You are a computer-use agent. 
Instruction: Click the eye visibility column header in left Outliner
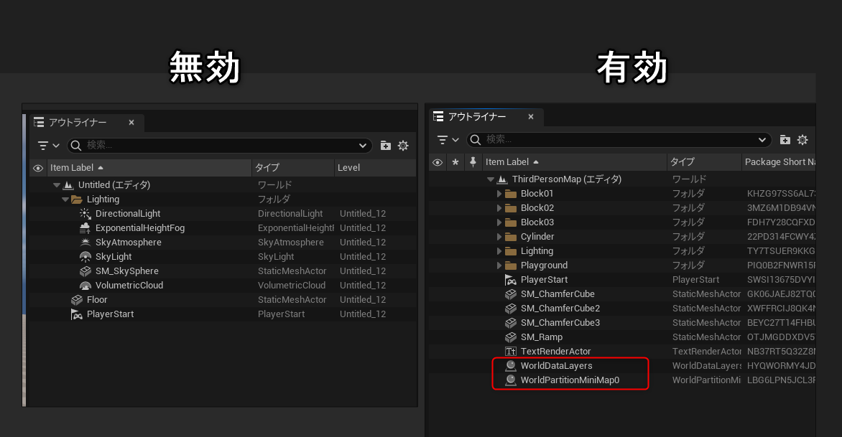click(38, 167)
